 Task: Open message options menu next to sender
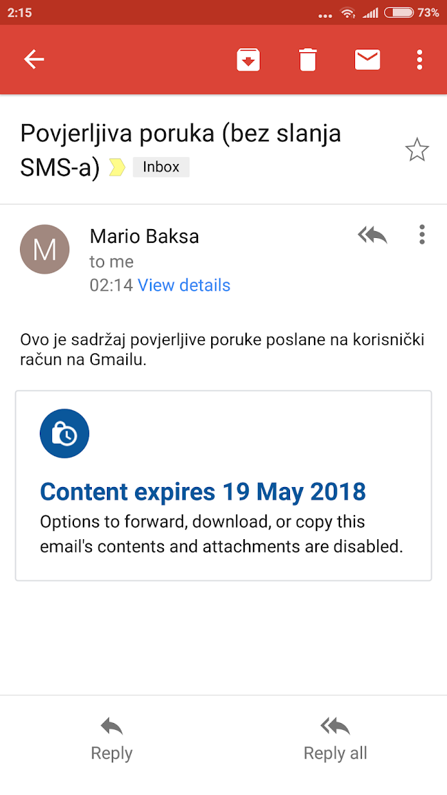pyautogui.click(x=422, y=235)
